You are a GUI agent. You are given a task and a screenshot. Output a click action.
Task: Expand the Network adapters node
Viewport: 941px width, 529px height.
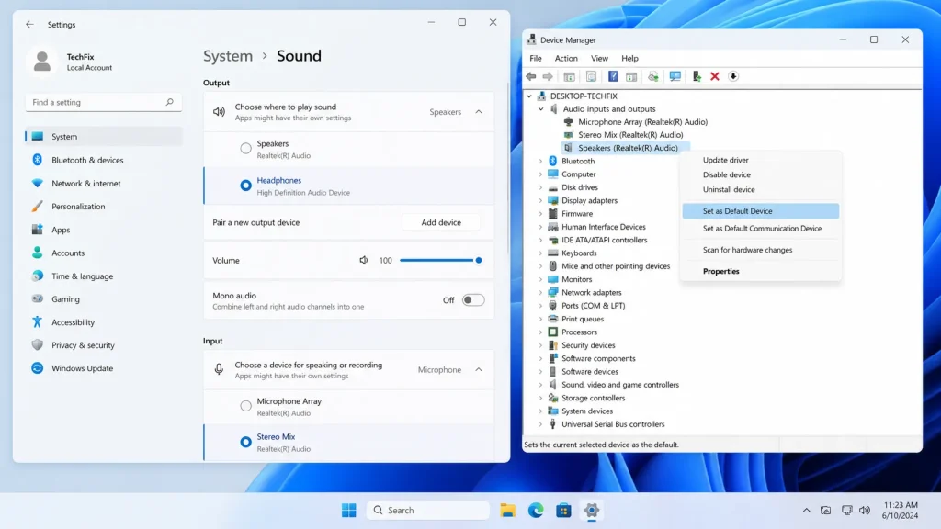[x=540, y=293]
